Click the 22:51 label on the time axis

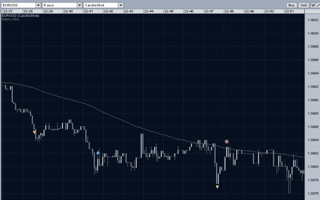point(289,11)
